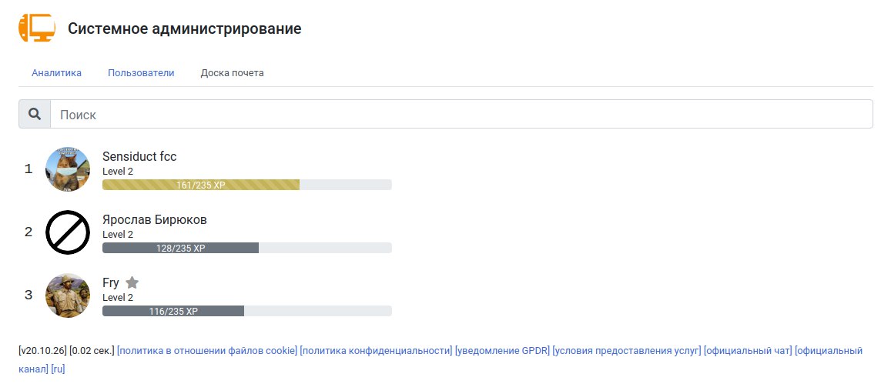Click the 128/235 XP progress bar
881x384 pixels.
click(x=246, y=248)
